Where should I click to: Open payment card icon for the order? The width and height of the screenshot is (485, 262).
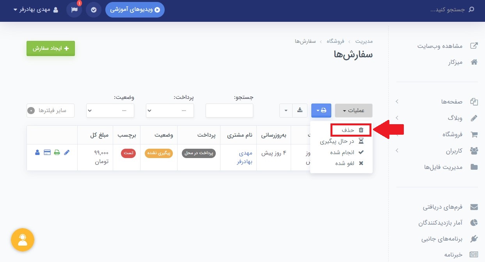(47, 152)
